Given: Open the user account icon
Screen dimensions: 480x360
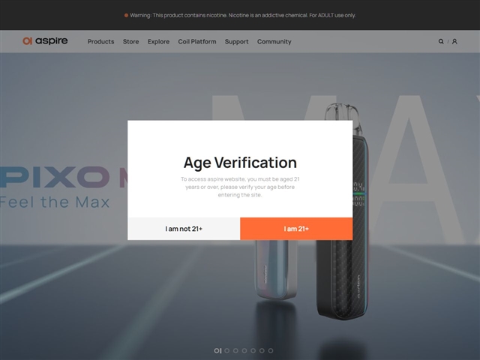Looking at the screenshot, I should point(454,41).
